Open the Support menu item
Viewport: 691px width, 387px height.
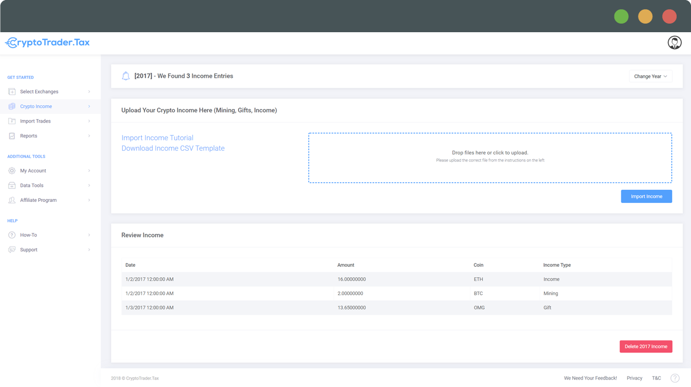coord(29,250)
